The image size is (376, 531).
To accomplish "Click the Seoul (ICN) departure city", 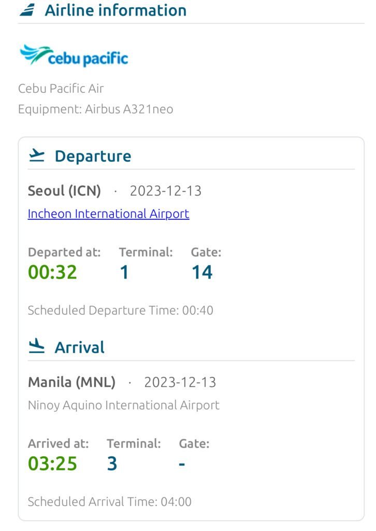I will (64, 191).
